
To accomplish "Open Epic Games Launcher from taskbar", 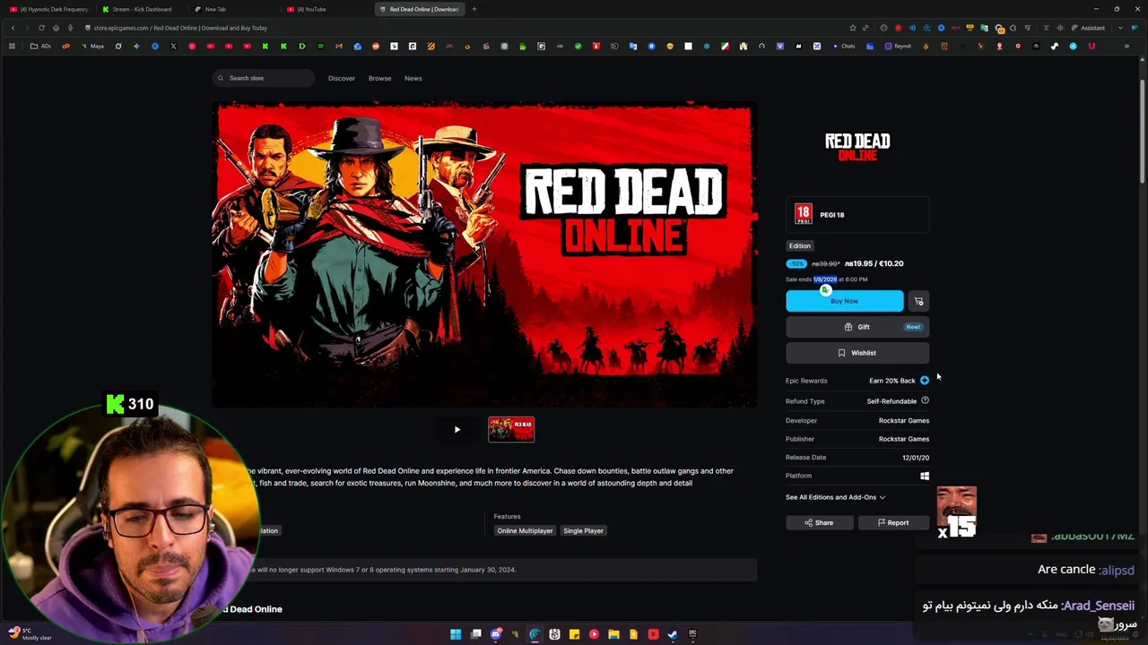I will point(692,634).
